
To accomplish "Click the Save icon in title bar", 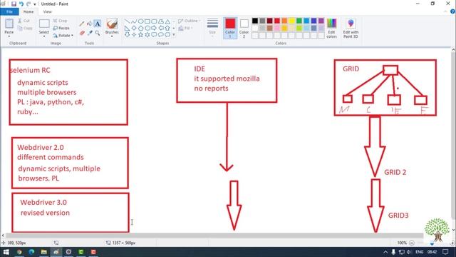I will tap(14, 4).
